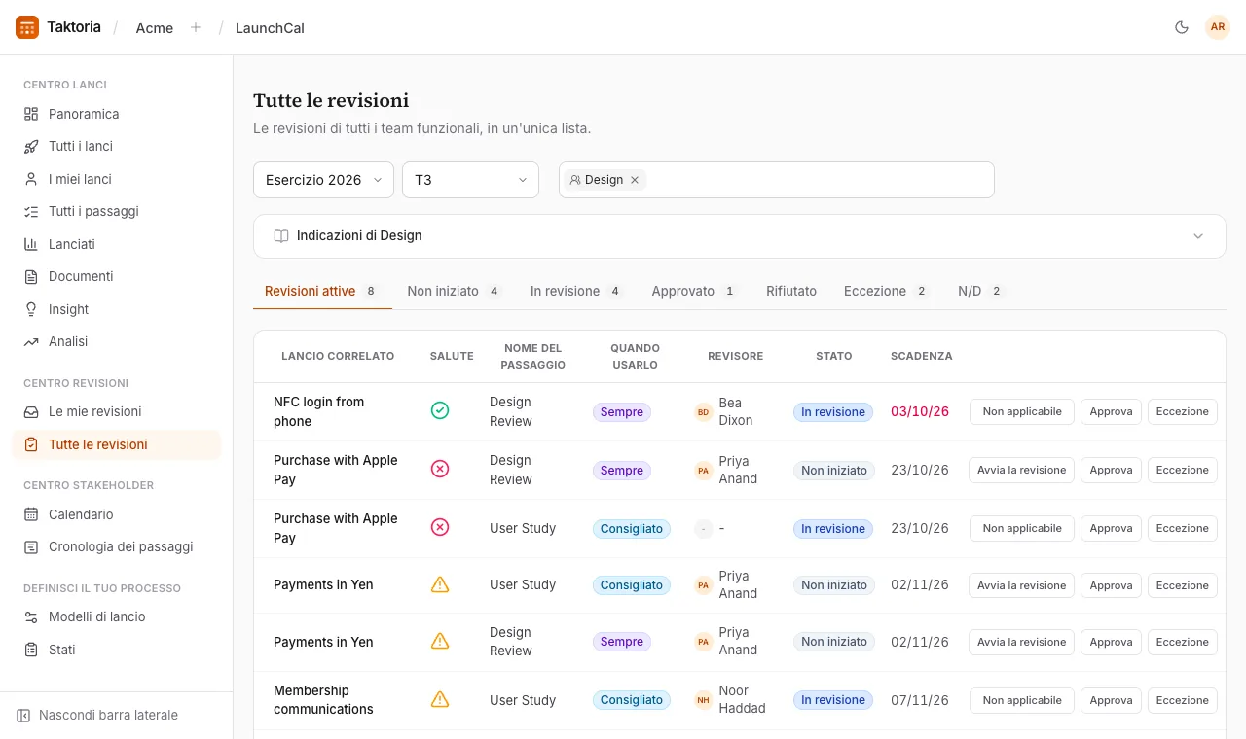Click reviewer name Noor Haddad
This screenshot has width=1246, height=739.
click(x=742, y=699)
